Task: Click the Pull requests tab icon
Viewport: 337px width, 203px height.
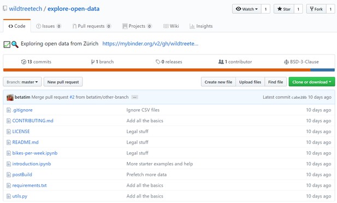Action: [74, 26]
